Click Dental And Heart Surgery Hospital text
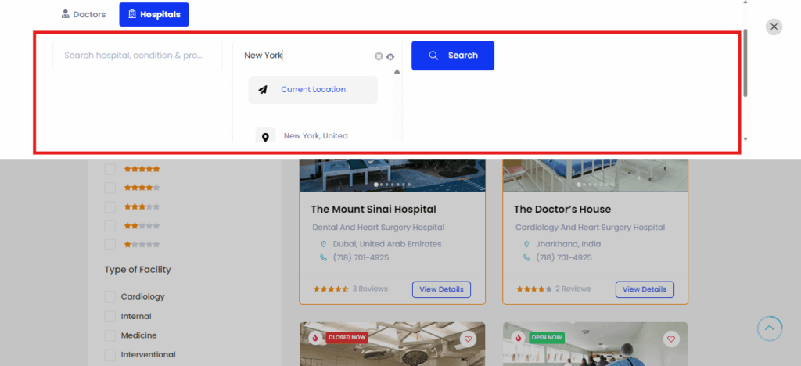This screenshot has width=801, height=366. (x=379, y=227)
